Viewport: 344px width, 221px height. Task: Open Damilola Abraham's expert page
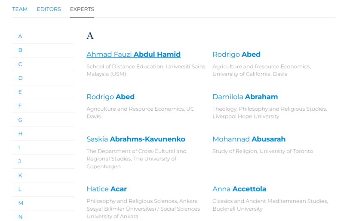[245, 97]
